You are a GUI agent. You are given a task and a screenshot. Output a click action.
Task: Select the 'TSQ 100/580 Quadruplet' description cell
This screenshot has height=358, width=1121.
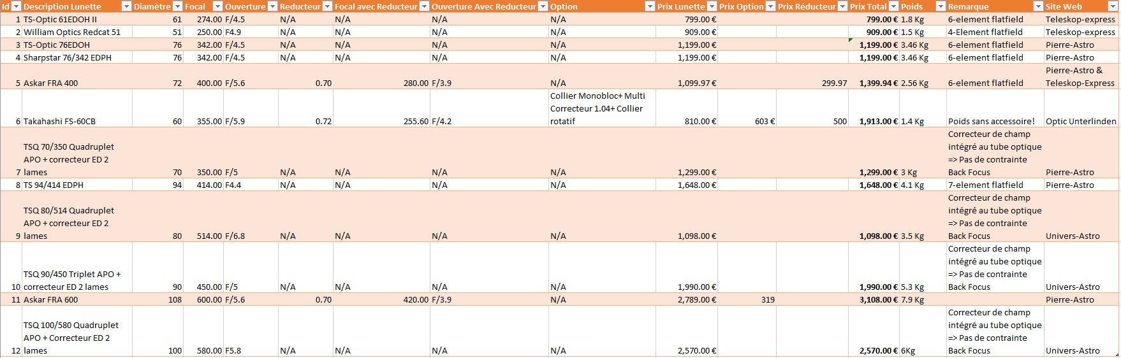pyautogui.click(x=77, y=331)
